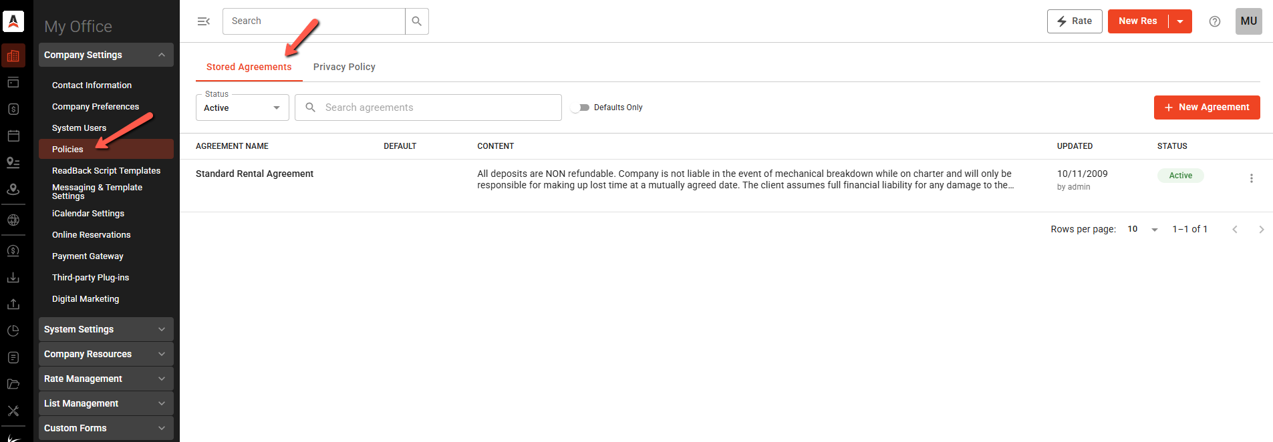The width and height of the screenshot is (1273, 442).
Task: Click the pie chart reports icon in rail
Action: pyautogui.click(x=13, y=330)
